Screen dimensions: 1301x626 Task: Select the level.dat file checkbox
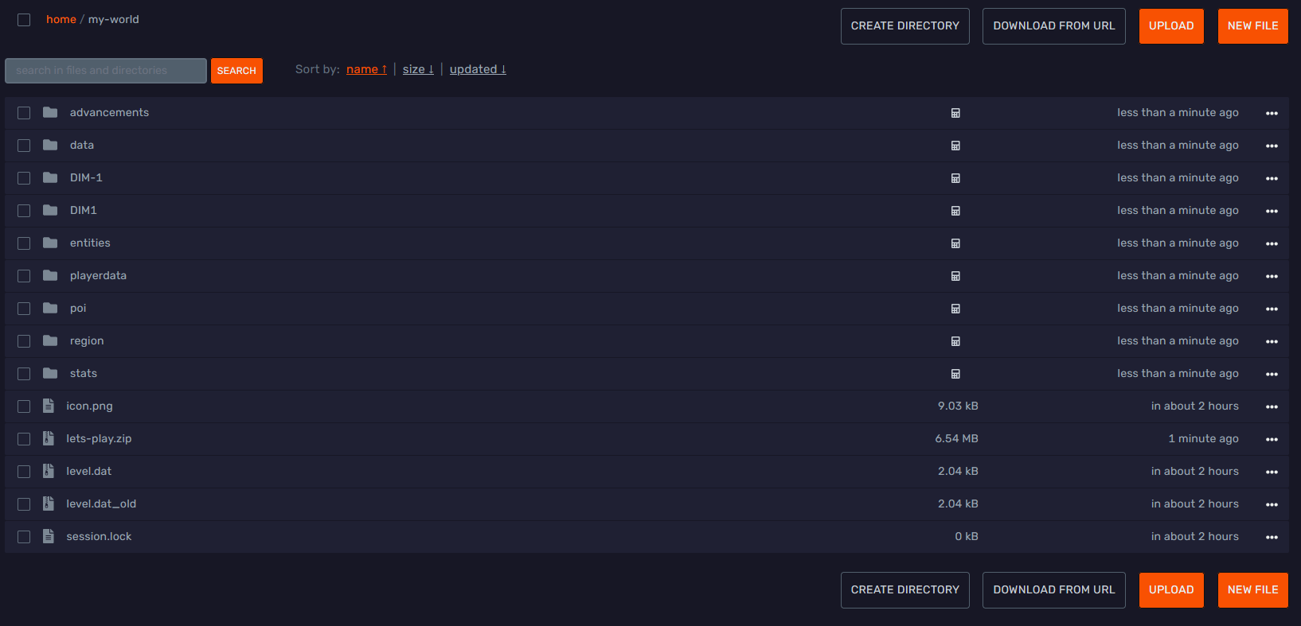click(24, 472)
